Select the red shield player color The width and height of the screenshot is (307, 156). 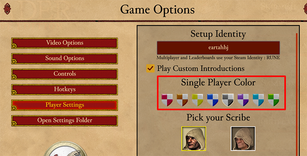coord(167,100)
